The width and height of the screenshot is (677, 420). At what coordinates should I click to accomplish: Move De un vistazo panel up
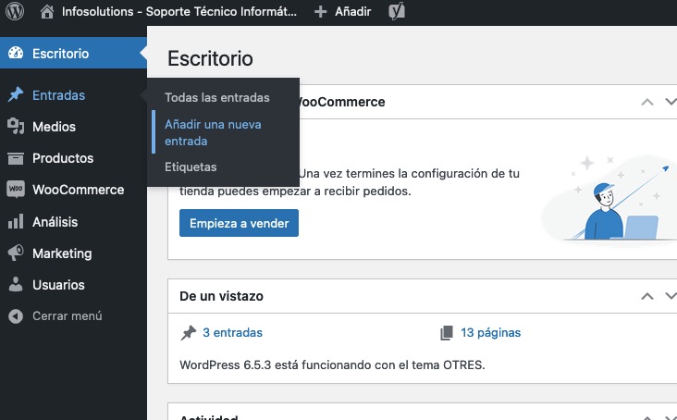(x=646, y=296)
